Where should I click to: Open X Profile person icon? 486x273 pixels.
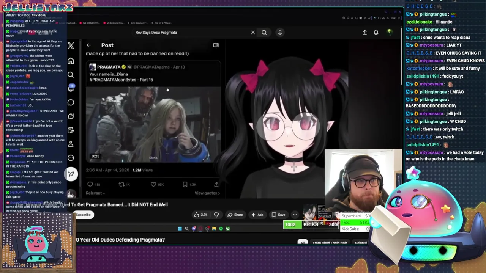(71, 144)
